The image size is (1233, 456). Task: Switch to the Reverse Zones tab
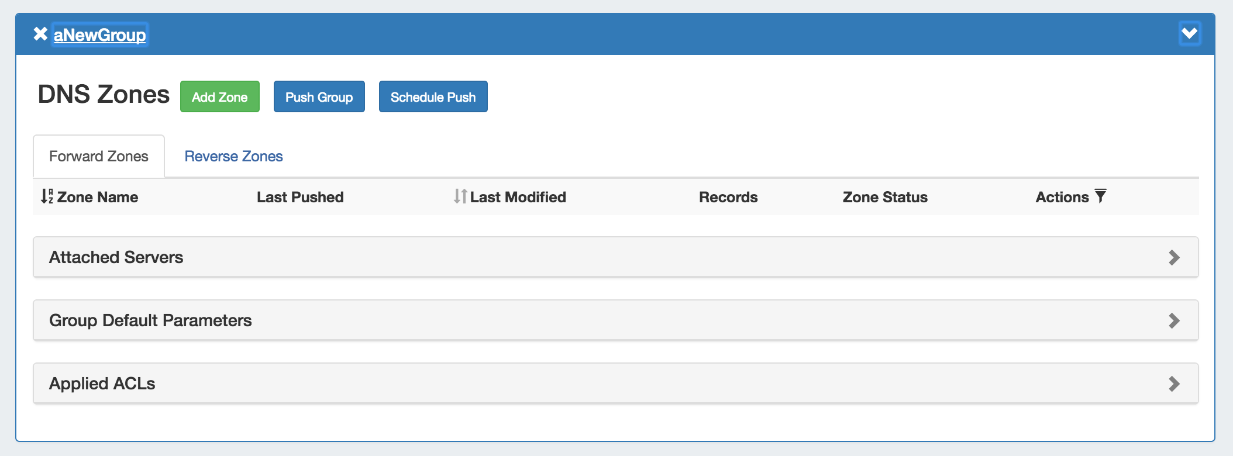(x=234, y=156)
